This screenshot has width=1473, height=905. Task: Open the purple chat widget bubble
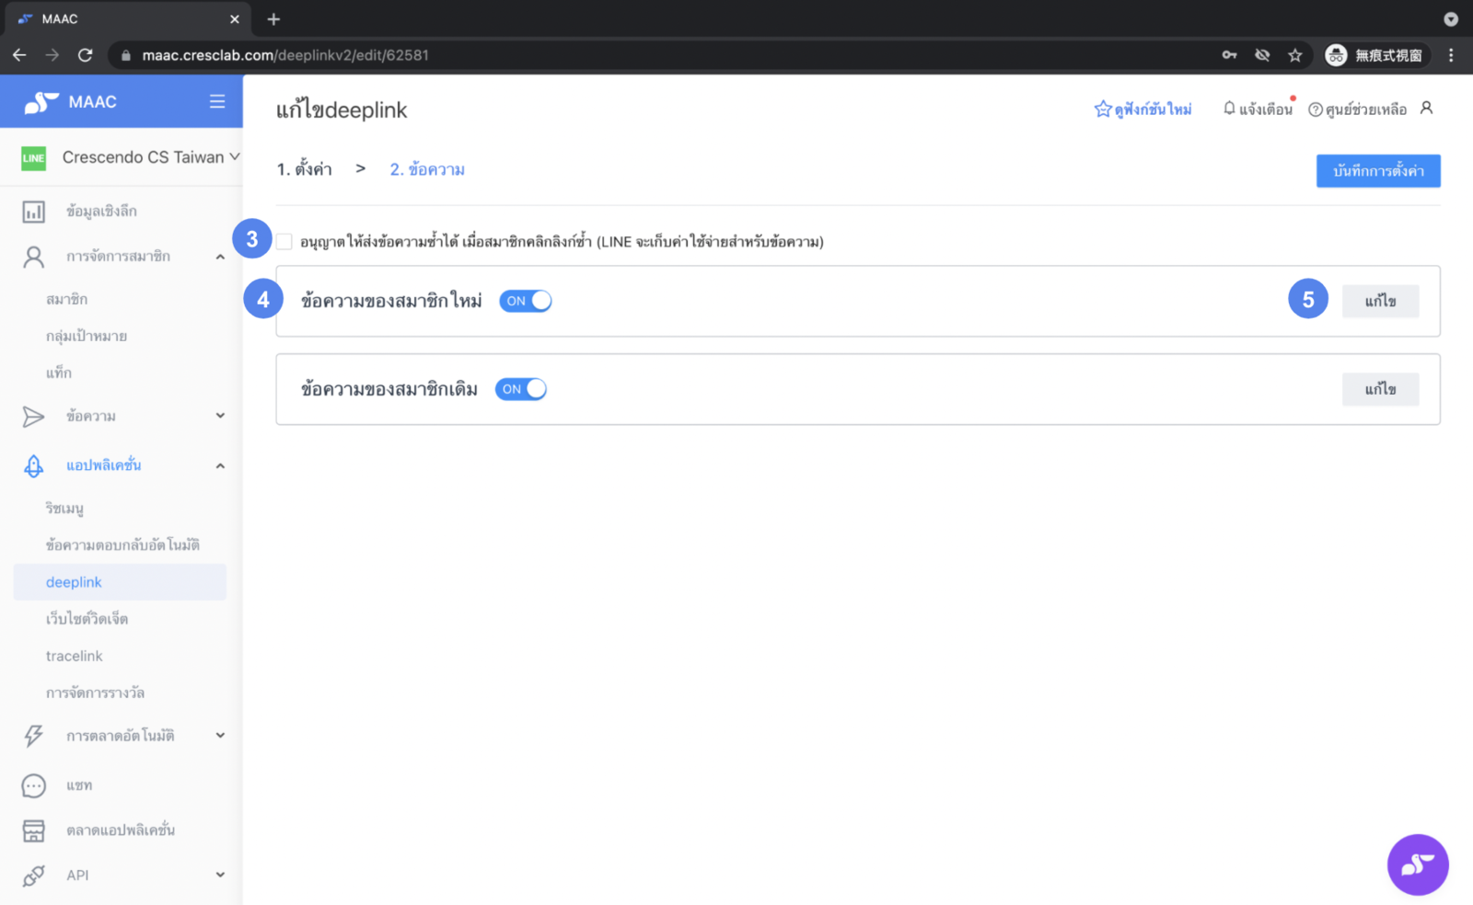tap(1417, 865)
